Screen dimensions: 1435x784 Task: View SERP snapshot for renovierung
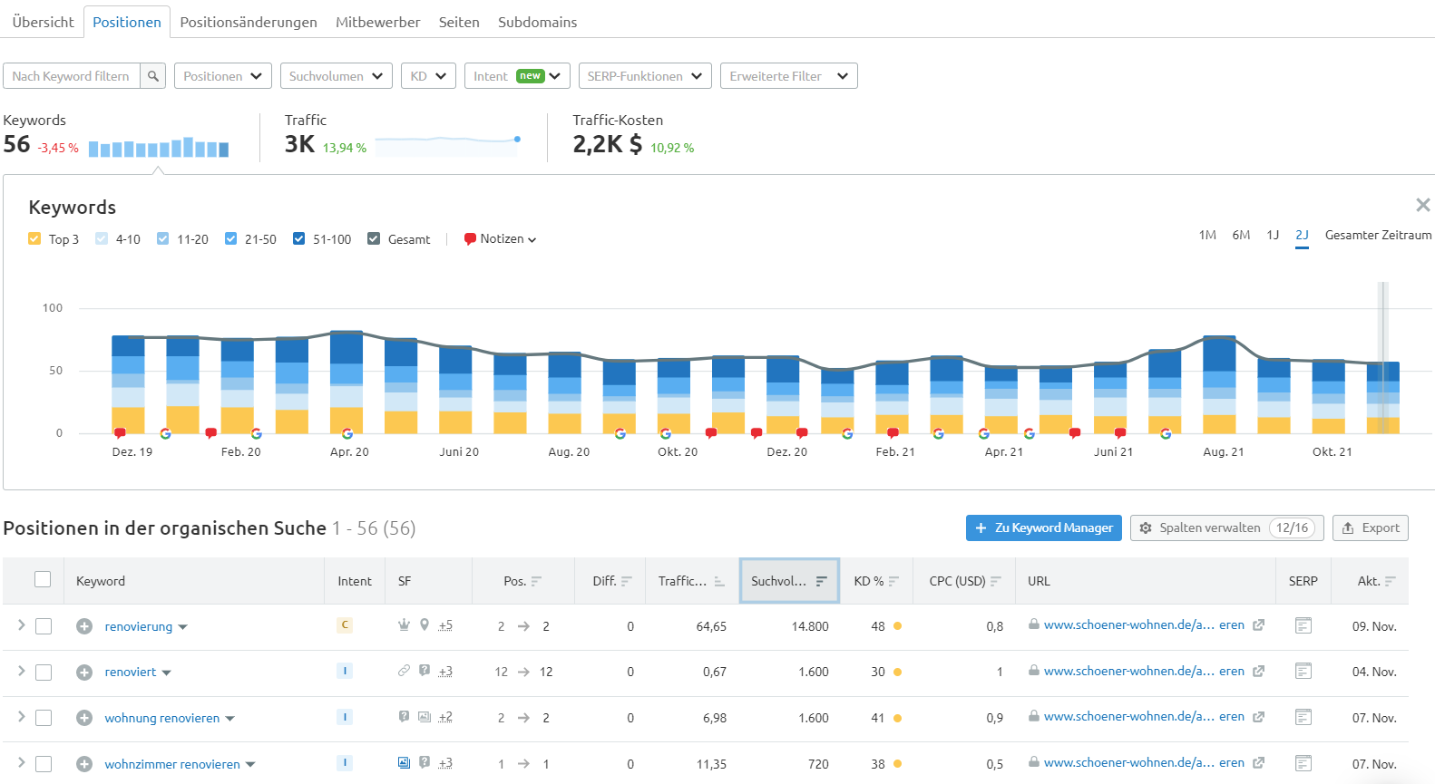(x=1303, y=625)
